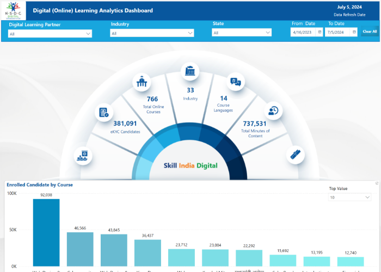Click the focus mode icon of Enrolled chart
381x272 pixels.
tap(377, 183)
